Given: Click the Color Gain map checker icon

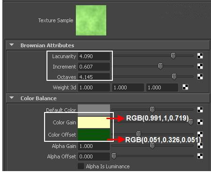Looking at the screenshot, I should [x=200, y=122].
